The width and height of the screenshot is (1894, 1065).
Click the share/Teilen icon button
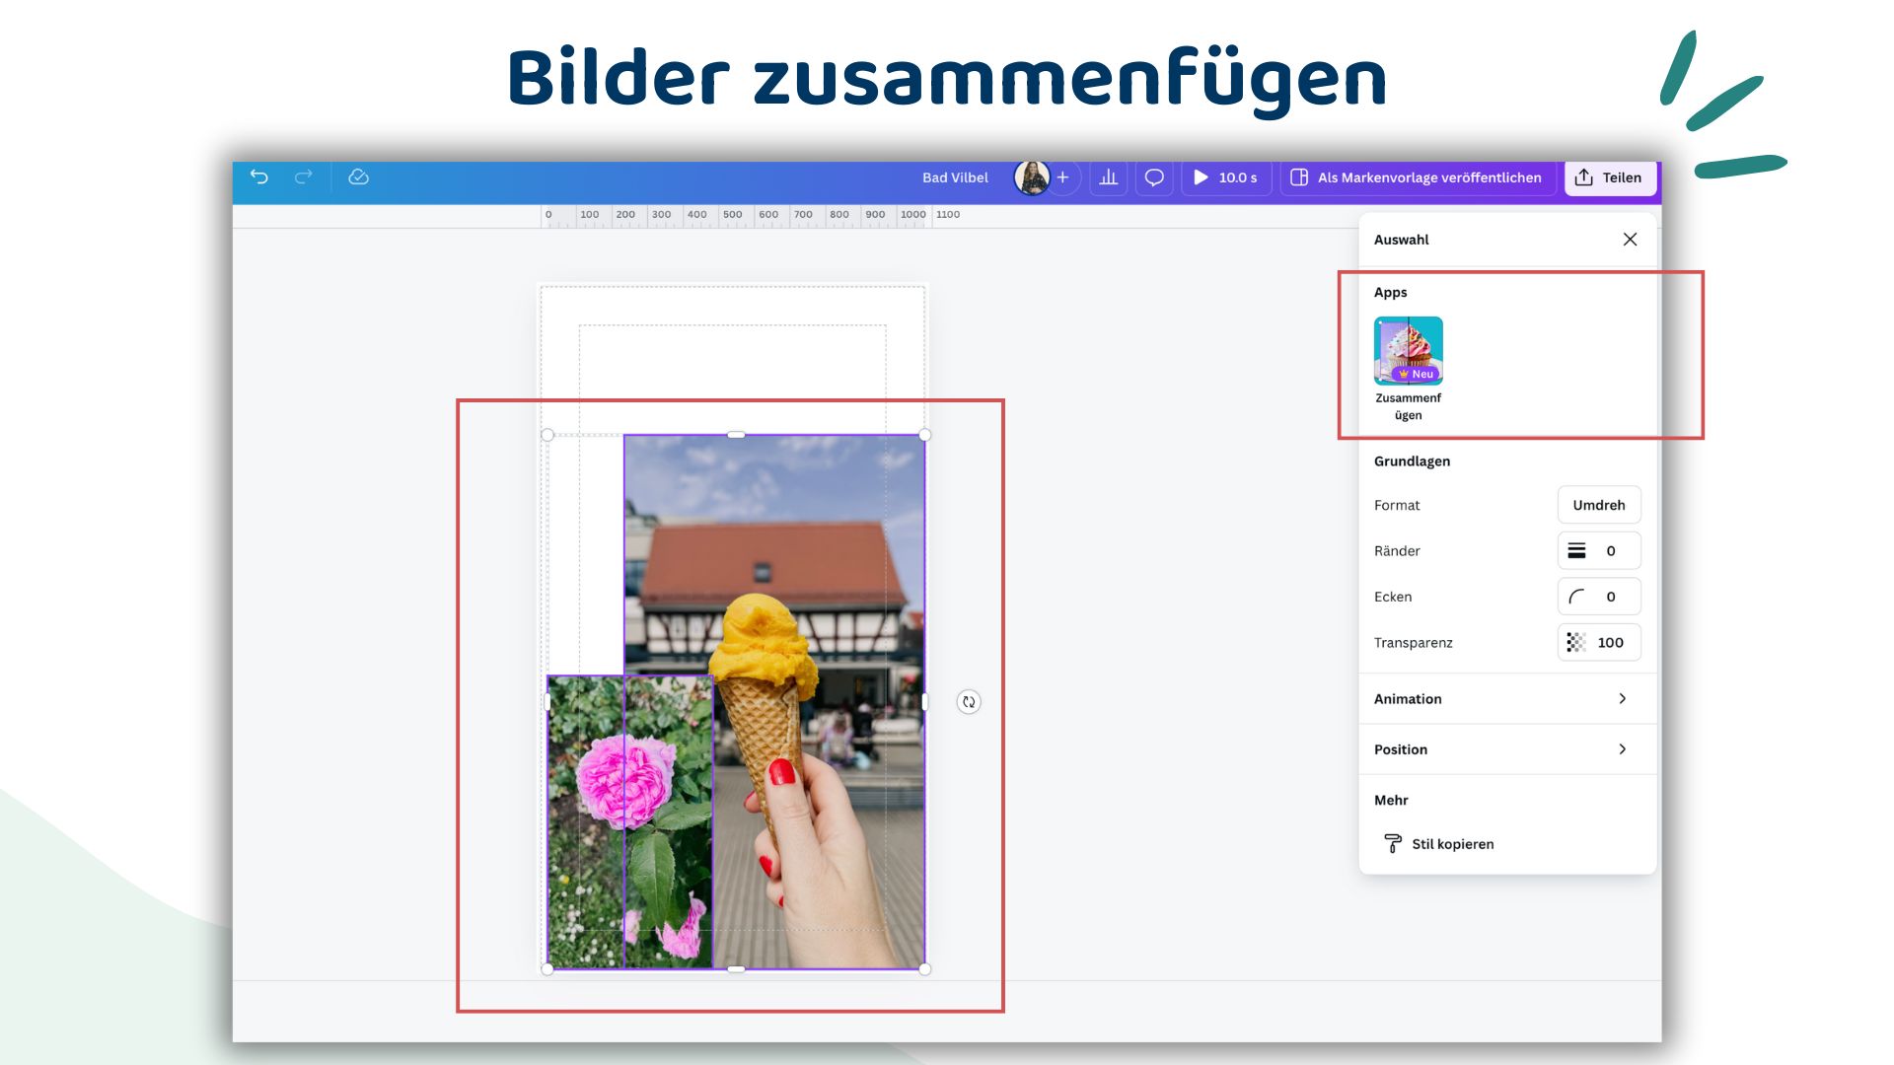pos(1611,177)
